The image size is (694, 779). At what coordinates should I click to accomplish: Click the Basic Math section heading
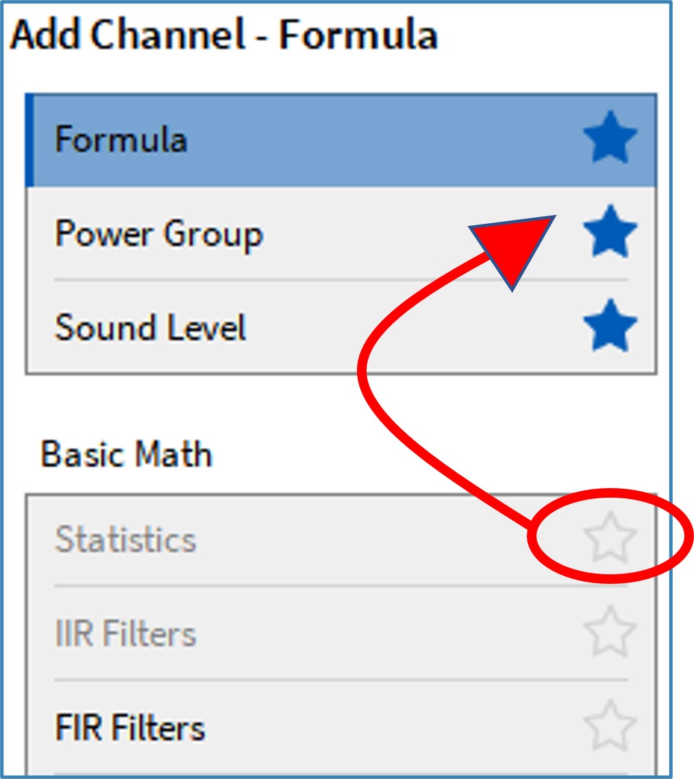coord(126,455)
